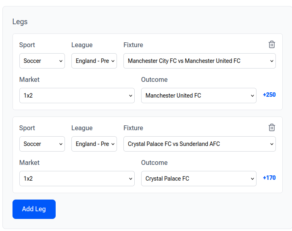
Task: Expand League dropdown in the Crystal Palace leg
Action: coord(94,144)
